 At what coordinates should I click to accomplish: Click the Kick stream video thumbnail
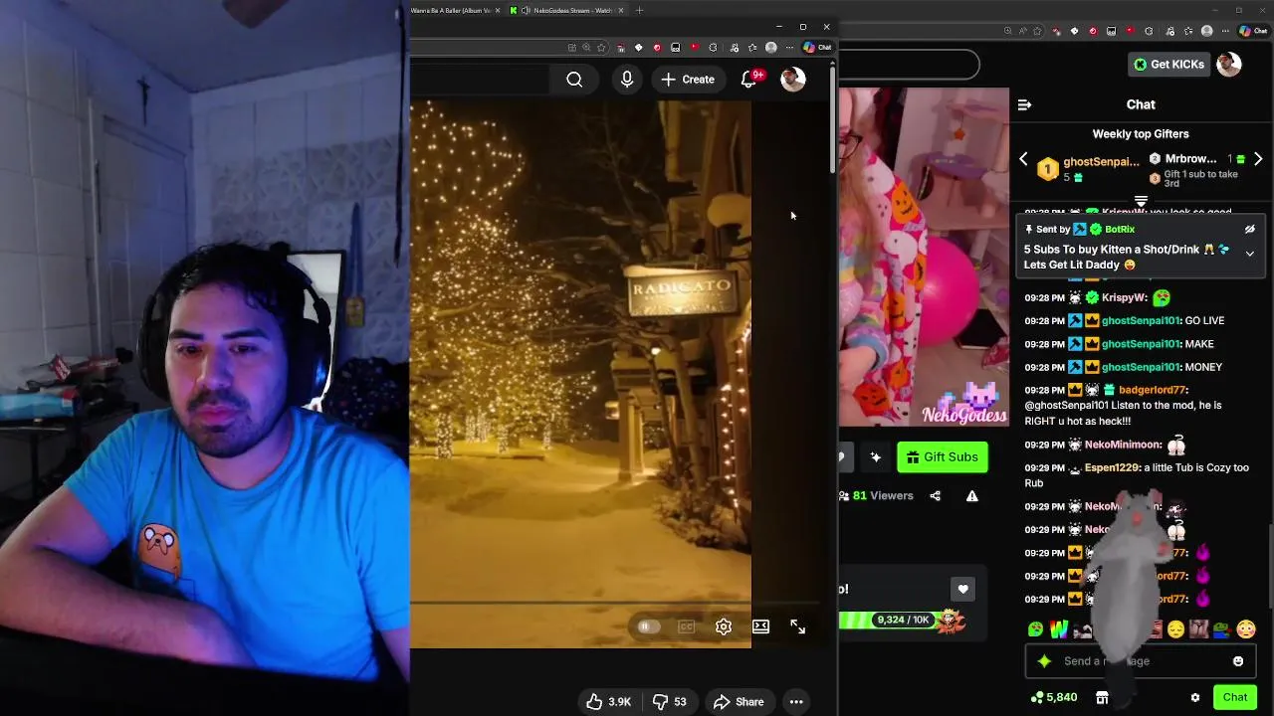pos(924,257)
